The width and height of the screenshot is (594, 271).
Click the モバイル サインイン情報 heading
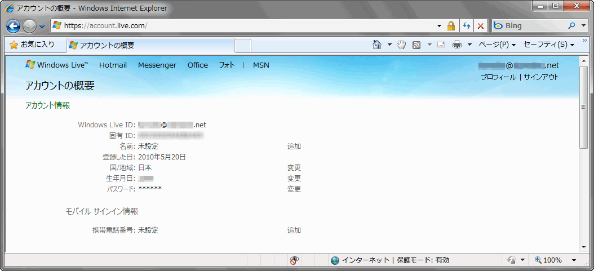tap(102, 211)
